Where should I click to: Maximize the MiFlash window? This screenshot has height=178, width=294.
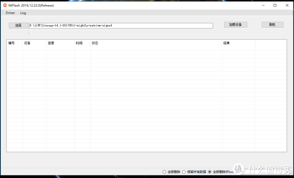coord(275,5)
